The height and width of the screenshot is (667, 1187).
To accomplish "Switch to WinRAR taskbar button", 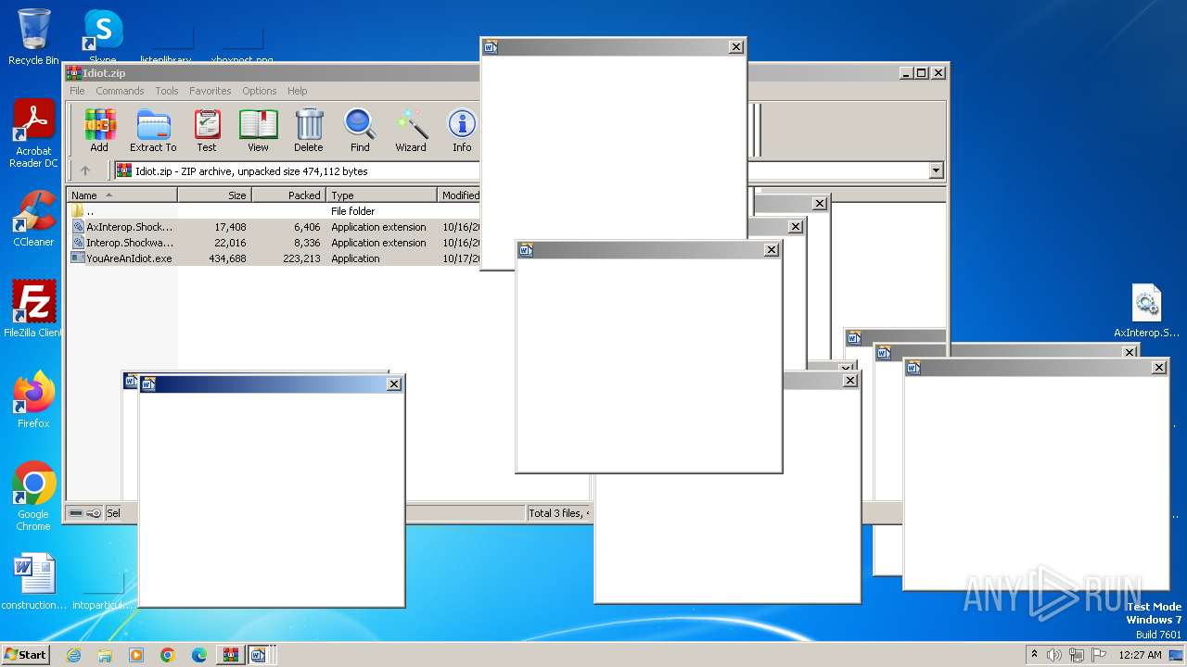I will pyautogui.click(x=230, y=655).
